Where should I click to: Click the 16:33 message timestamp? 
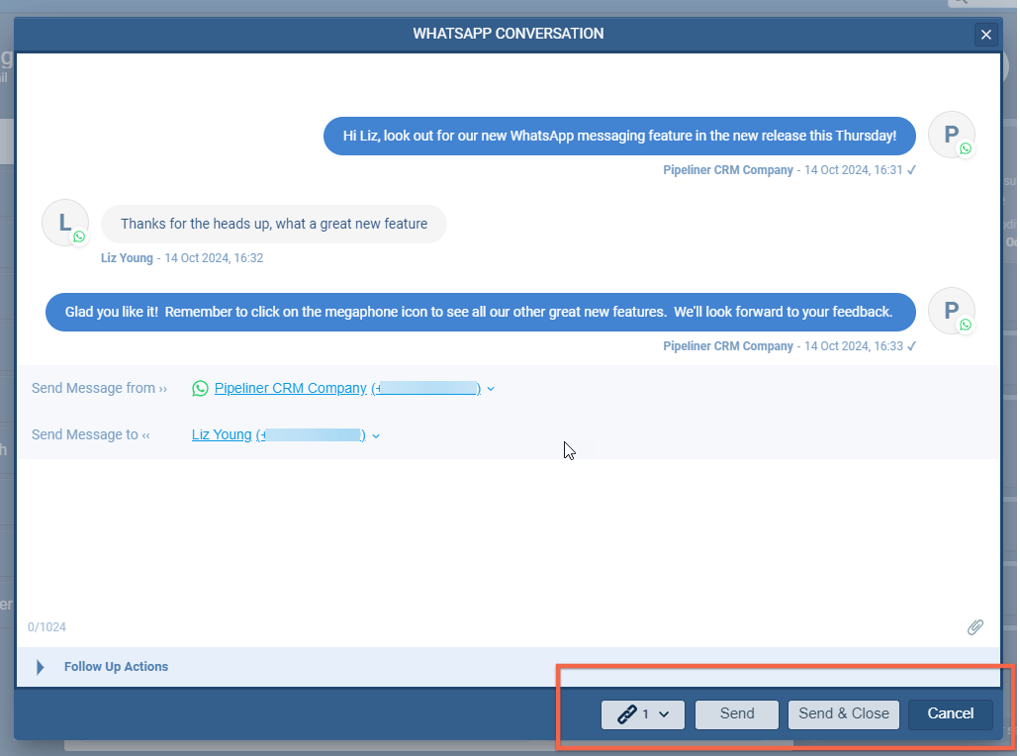tap(854, 346)
